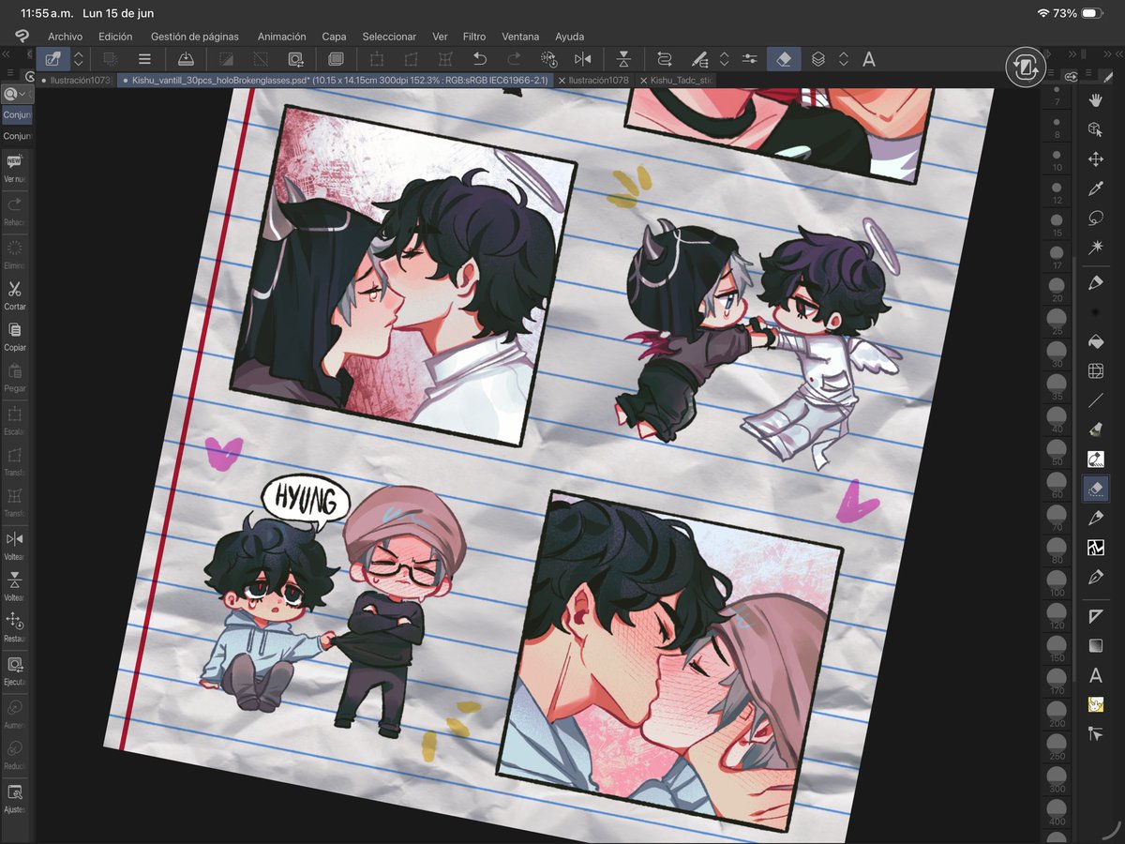Open the Edición menu
The width and height of the screenshot is (1125, 844).
point(115,37)
